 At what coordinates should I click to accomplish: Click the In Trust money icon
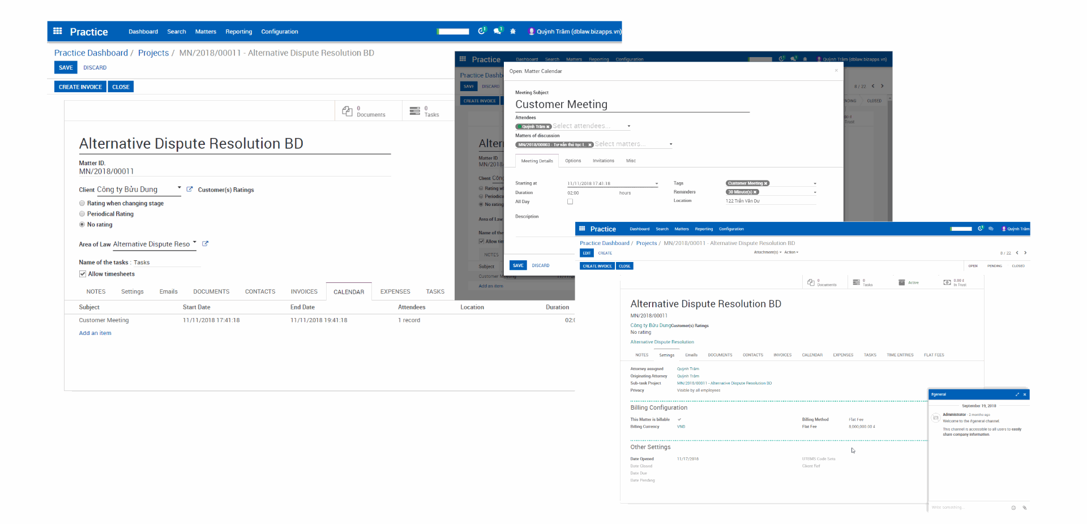pos(947,282)
